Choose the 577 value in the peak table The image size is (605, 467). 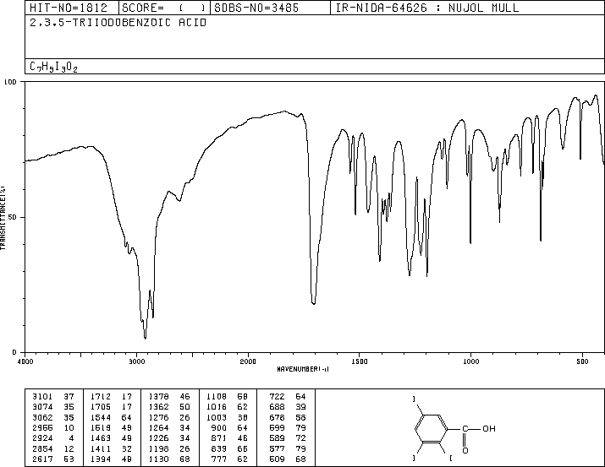277,448
